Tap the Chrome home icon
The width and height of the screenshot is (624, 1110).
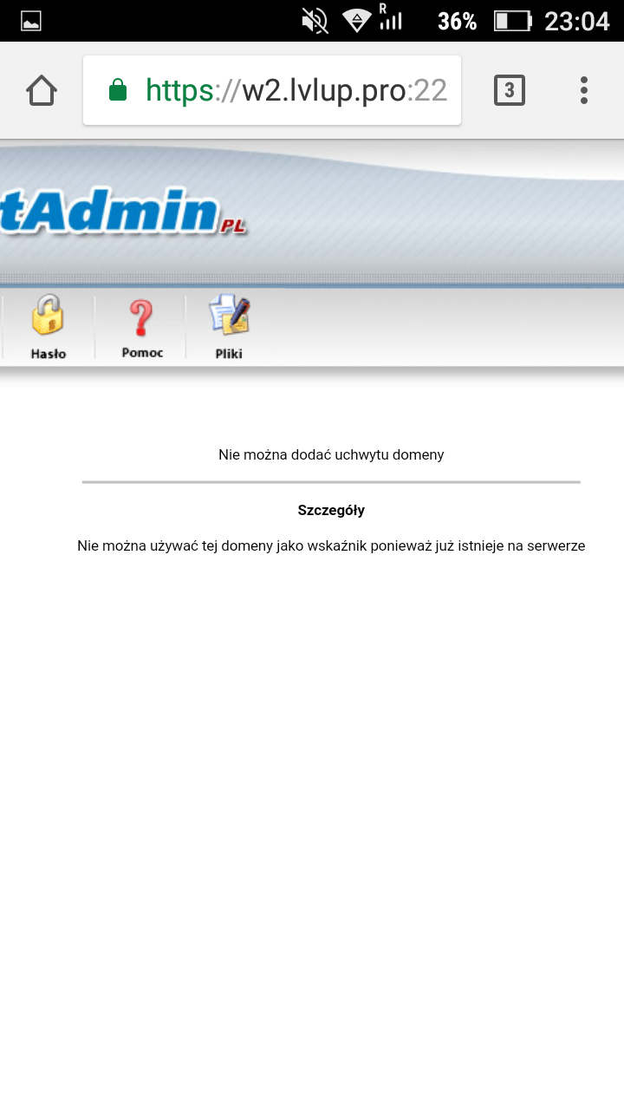42,90
